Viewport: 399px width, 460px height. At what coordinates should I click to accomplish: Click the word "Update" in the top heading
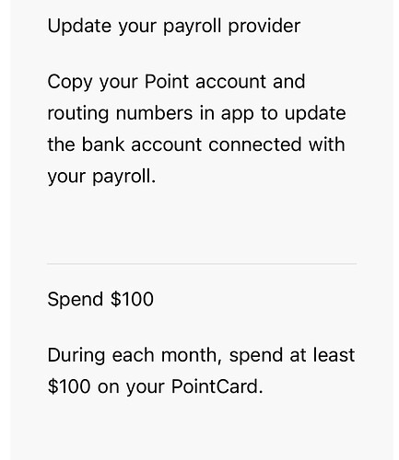(79, 26)
